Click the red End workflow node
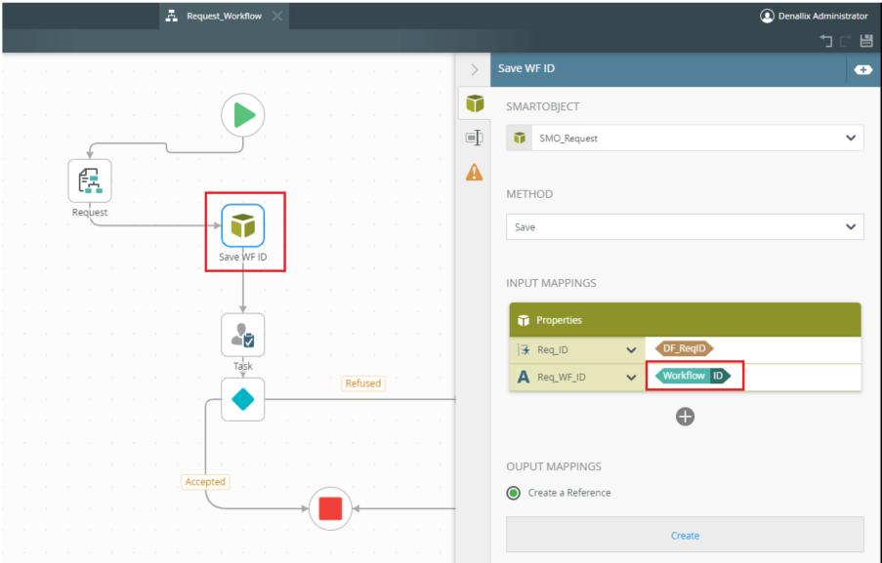This screenshot has width=882, height=563. pos(330,508)
